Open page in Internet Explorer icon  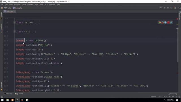pyautogui.click(x=171, y=23)
